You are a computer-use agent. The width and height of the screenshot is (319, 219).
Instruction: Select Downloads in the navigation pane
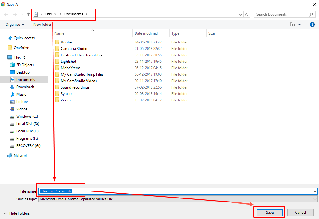(25, 87)
